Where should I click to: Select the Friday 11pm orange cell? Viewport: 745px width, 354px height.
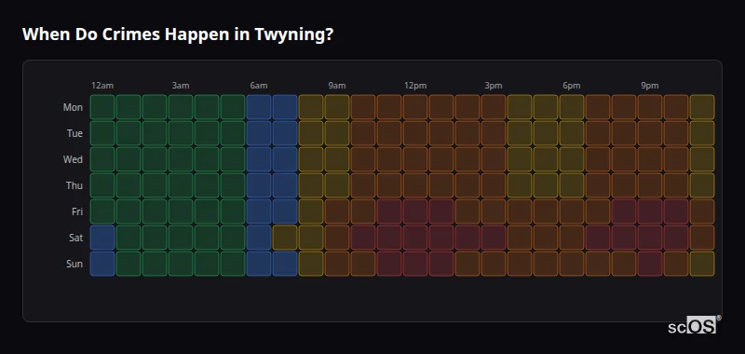pos(702,211)
